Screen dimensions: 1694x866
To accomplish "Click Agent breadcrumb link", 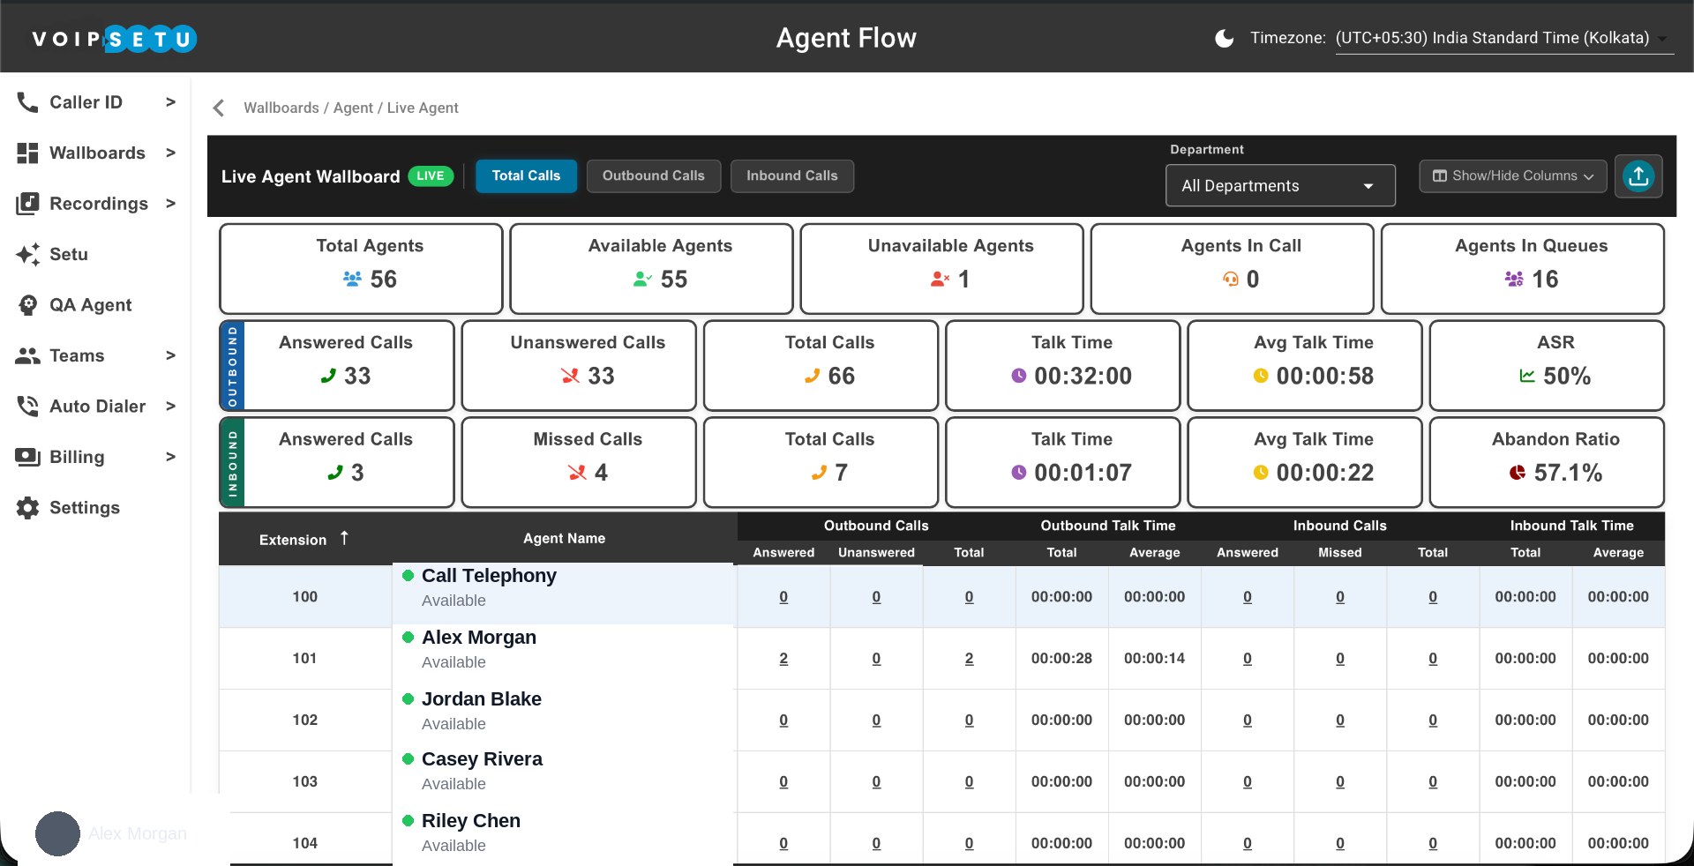I will pyautogui.click(x=353, y=108).
